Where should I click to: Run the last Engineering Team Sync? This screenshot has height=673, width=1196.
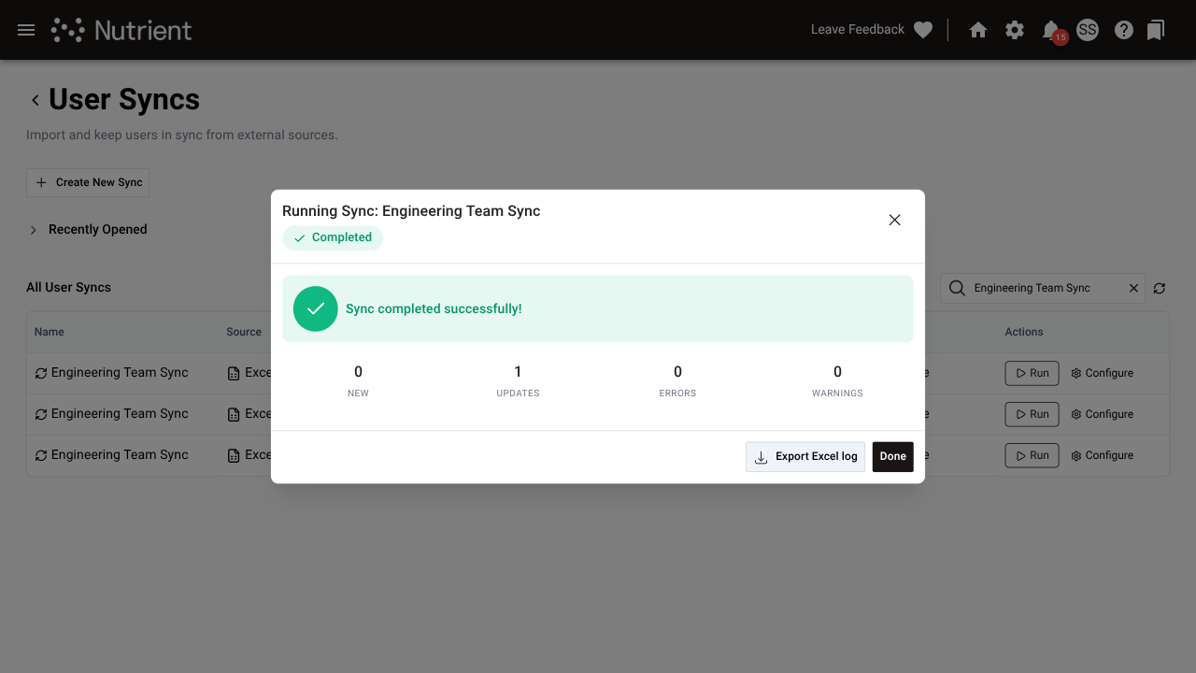click(x=1032, y=455)
